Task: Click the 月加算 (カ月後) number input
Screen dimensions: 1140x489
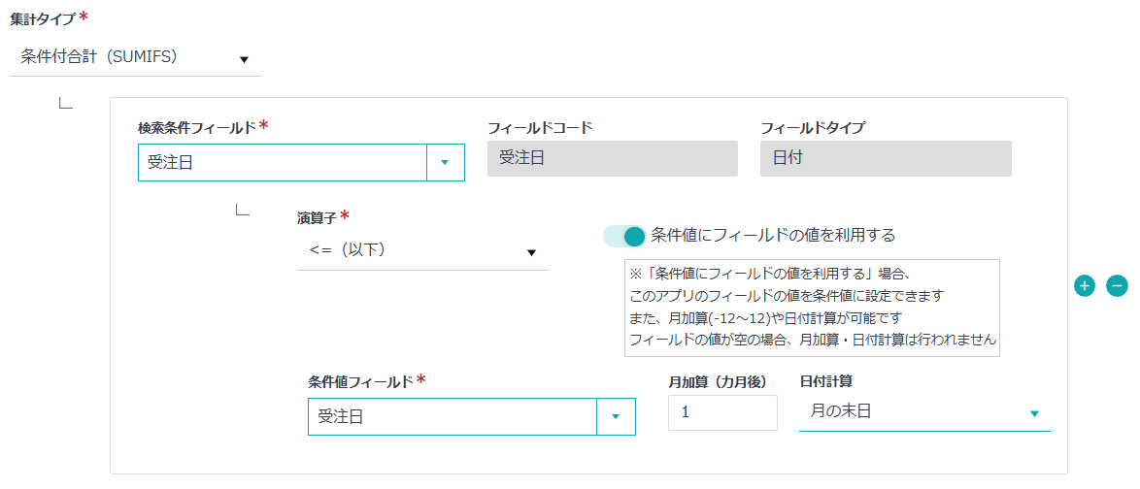Action: (x=722, y=412)
